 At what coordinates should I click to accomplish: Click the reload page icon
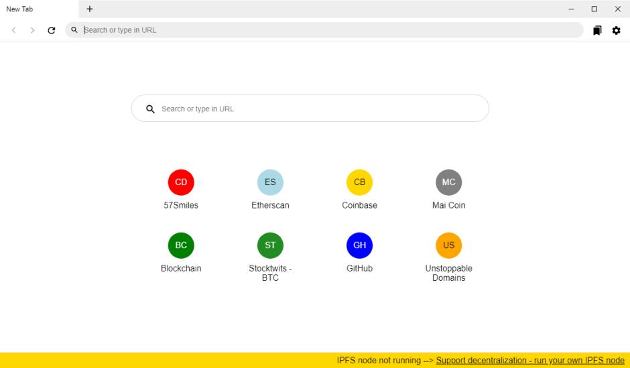pos(52,30)
